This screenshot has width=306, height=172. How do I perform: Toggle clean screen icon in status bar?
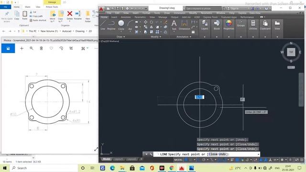[x=297, y=160]
